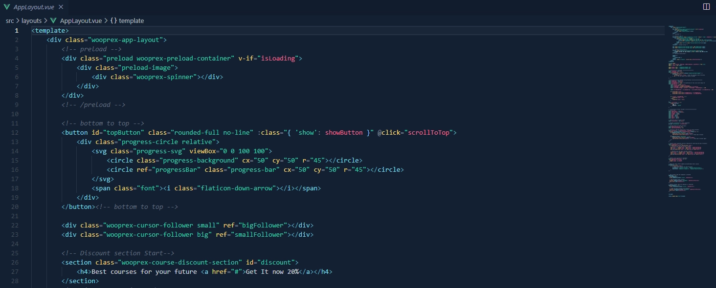
Task: Expand the template breadcrumb entry
Action: pos(131,21)
